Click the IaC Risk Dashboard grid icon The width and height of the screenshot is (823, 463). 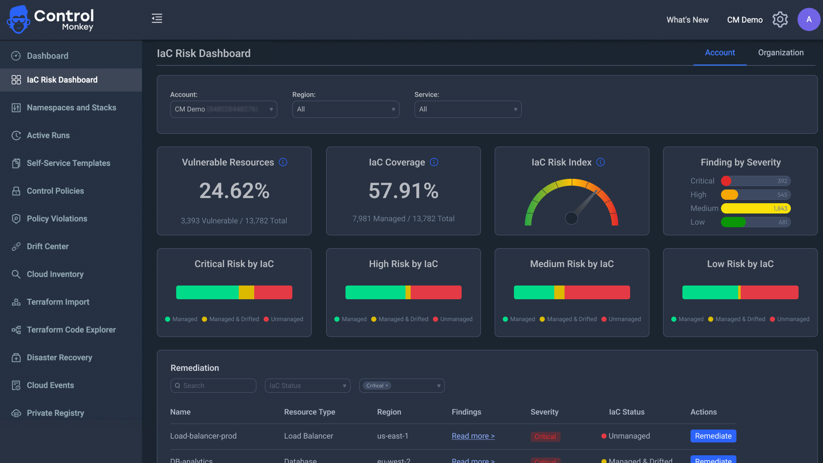click(16, 80)
